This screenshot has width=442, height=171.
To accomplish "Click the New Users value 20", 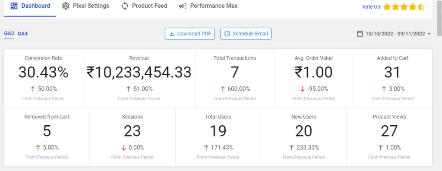I will (x=303, y=131).
